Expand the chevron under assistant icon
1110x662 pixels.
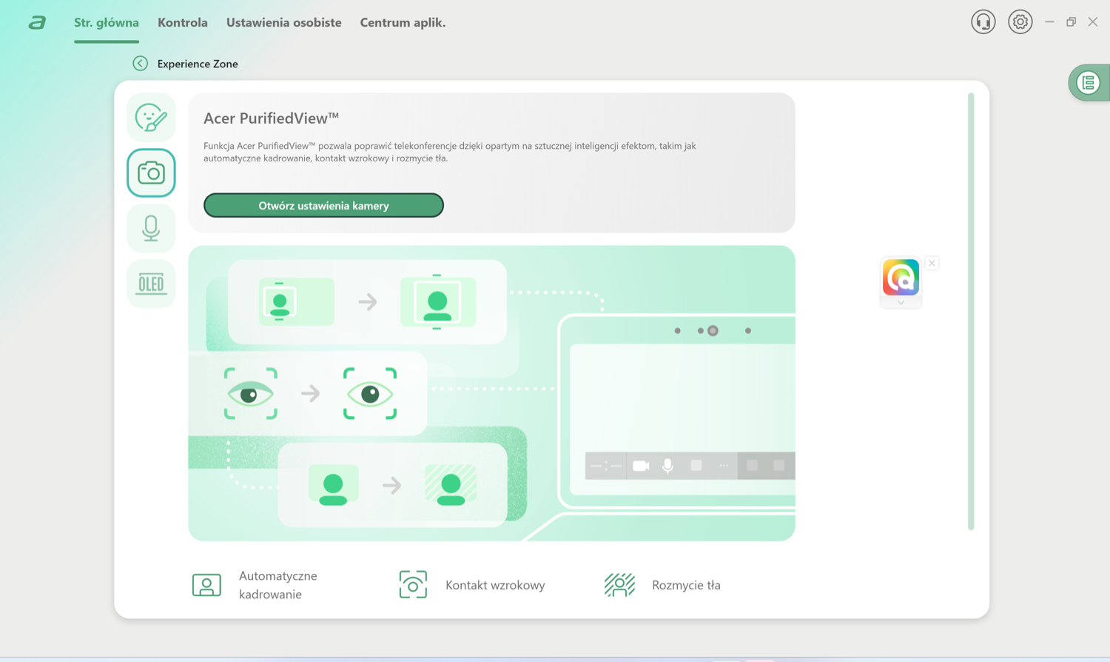901,302
